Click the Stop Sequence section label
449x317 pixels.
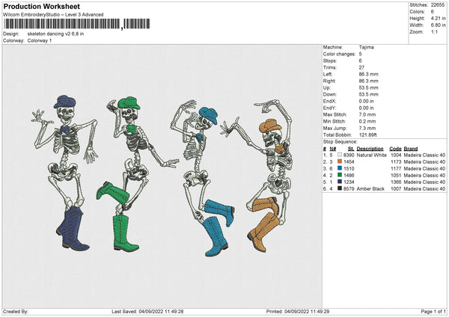[x=340, y=140]
